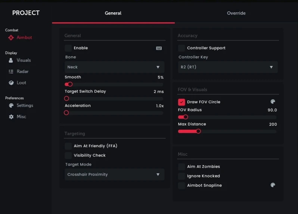Screen dimensions: 298x214
Task: Open color palette next to Aimbot Snapline
Action: coord(273,185)
